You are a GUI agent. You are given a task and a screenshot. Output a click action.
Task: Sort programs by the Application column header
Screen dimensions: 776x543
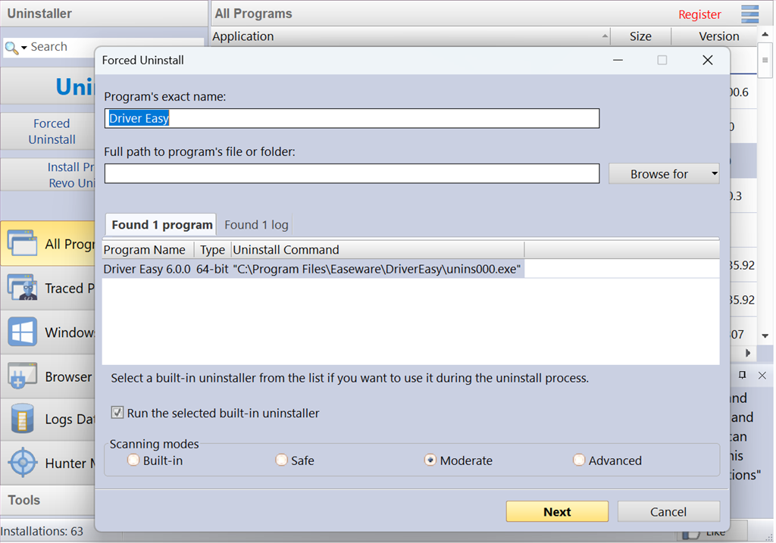tap(410, 36)
